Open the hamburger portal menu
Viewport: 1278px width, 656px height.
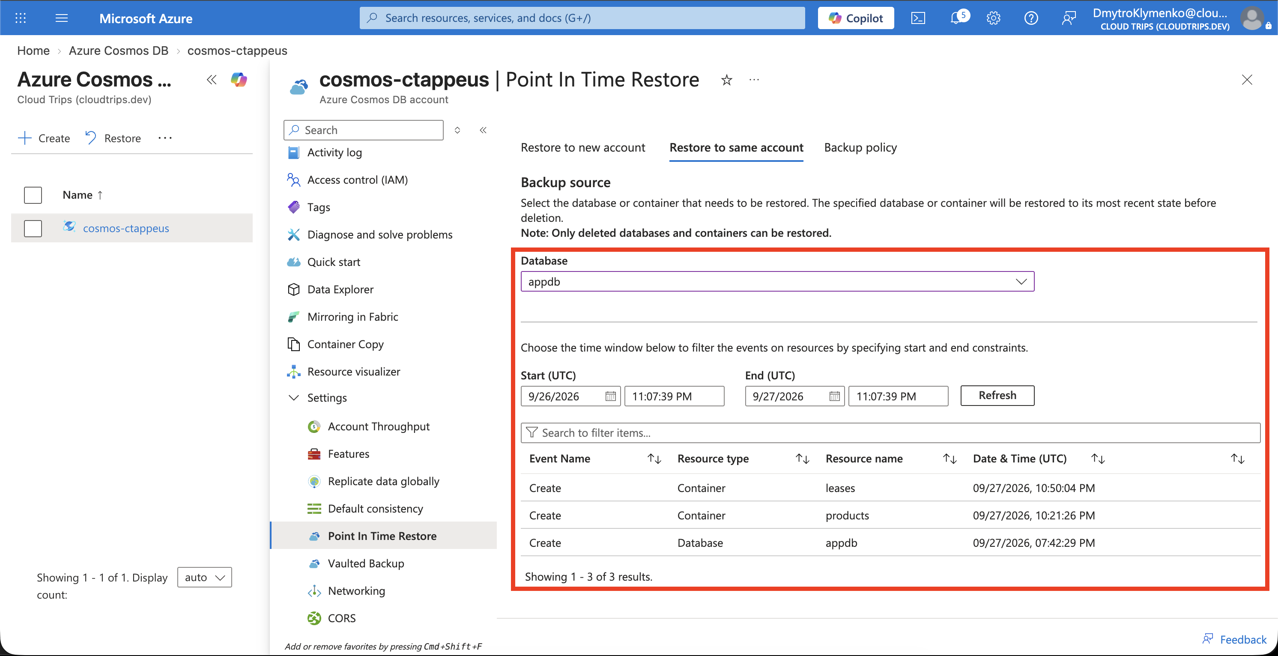[x=62, y=18]
